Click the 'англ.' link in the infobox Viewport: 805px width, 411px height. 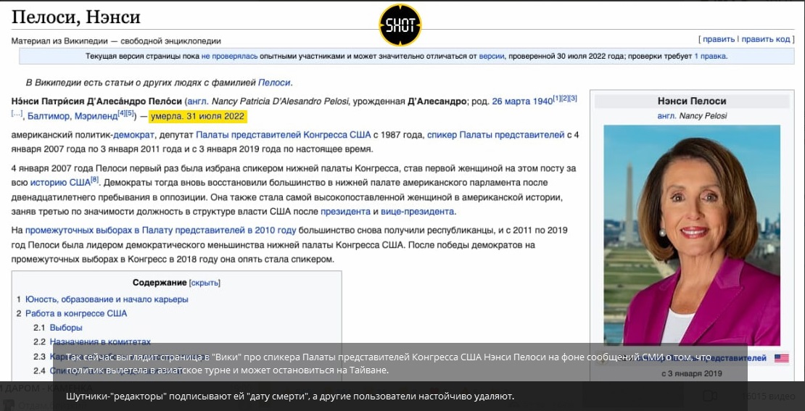pyautogui.click(x=667, y=116)
